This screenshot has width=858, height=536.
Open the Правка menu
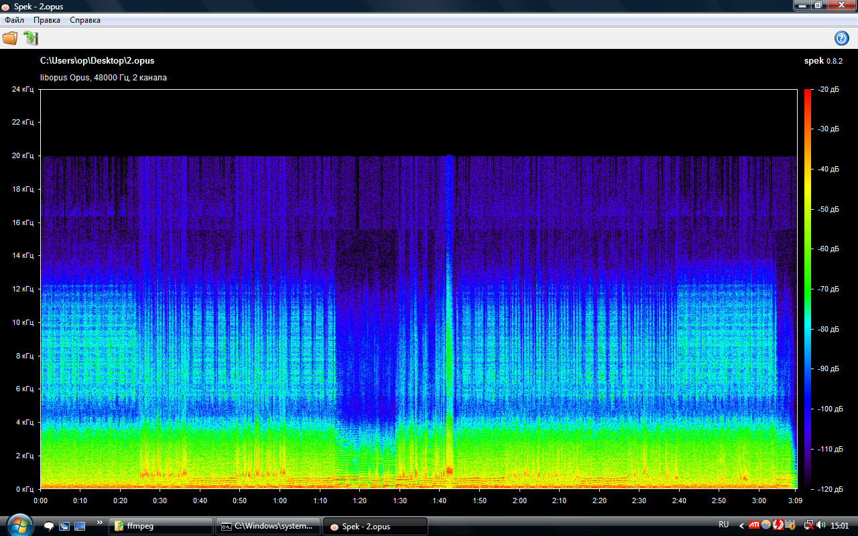pyautogui.click(x=47, y=20)
